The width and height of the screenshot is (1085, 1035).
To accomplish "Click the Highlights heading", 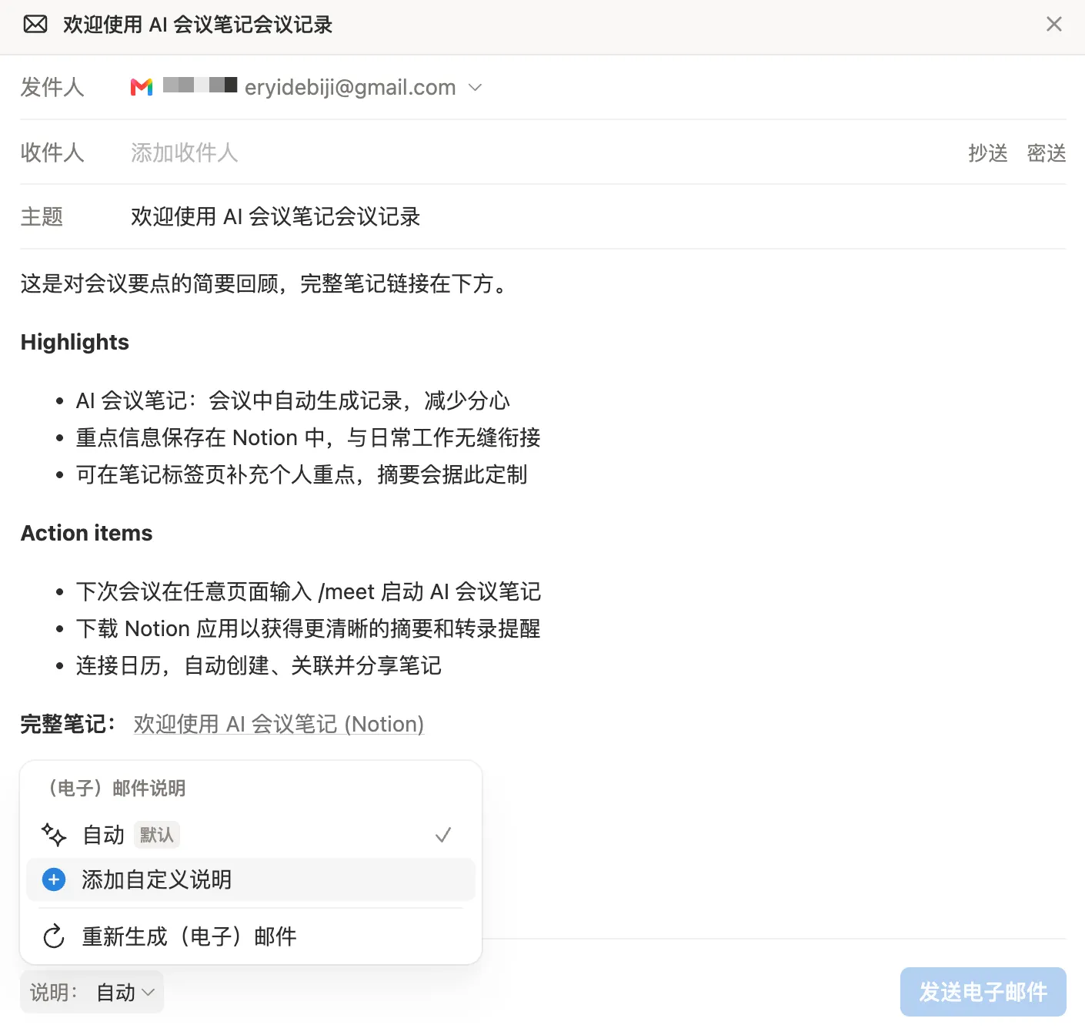I will (75, 342).
